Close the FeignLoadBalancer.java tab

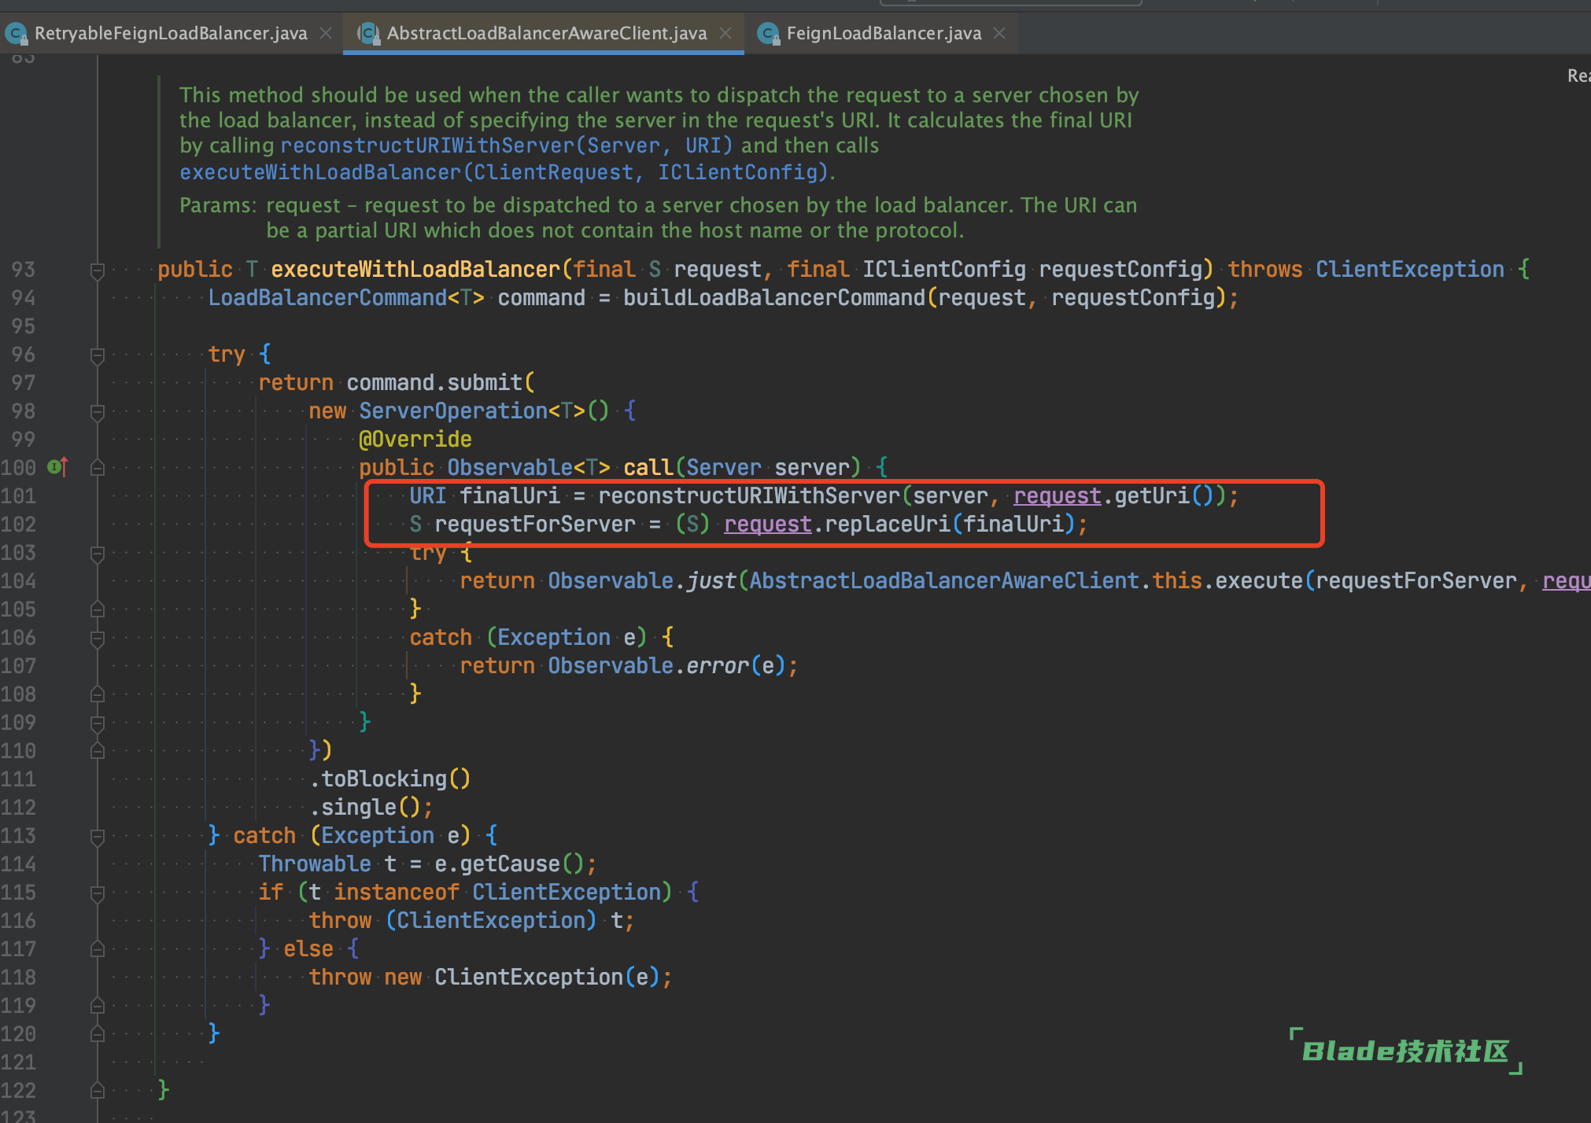click(999, 33)
